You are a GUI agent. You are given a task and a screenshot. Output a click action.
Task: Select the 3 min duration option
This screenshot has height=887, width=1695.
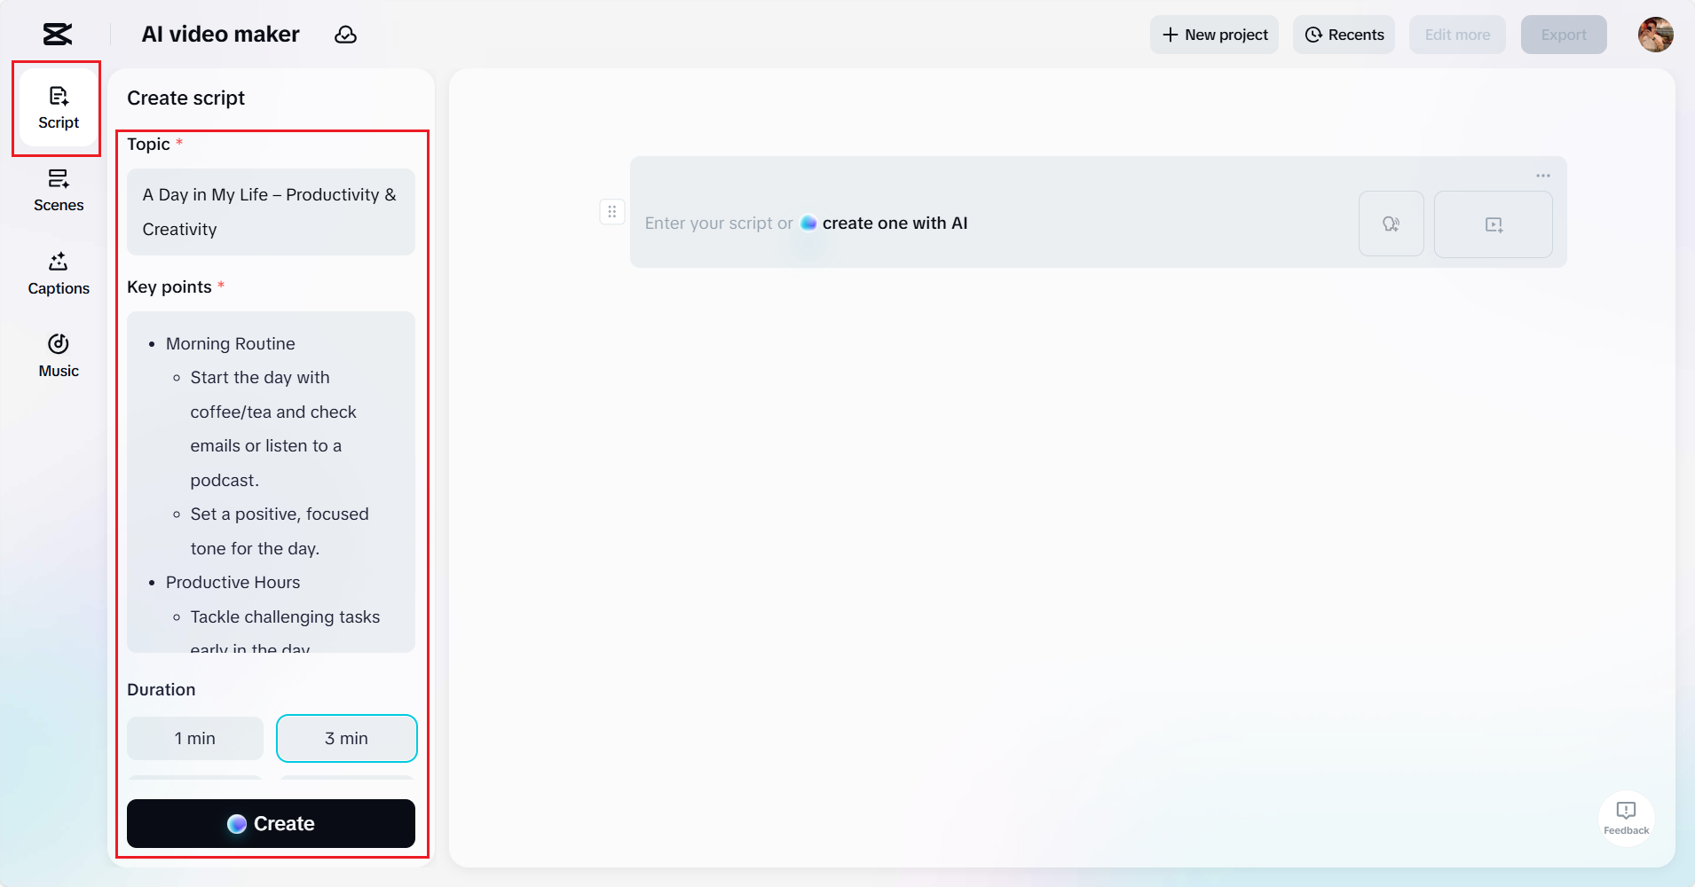pyautogui.click(x=346, y=737)
